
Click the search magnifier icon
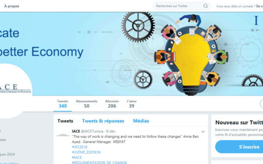205,6
